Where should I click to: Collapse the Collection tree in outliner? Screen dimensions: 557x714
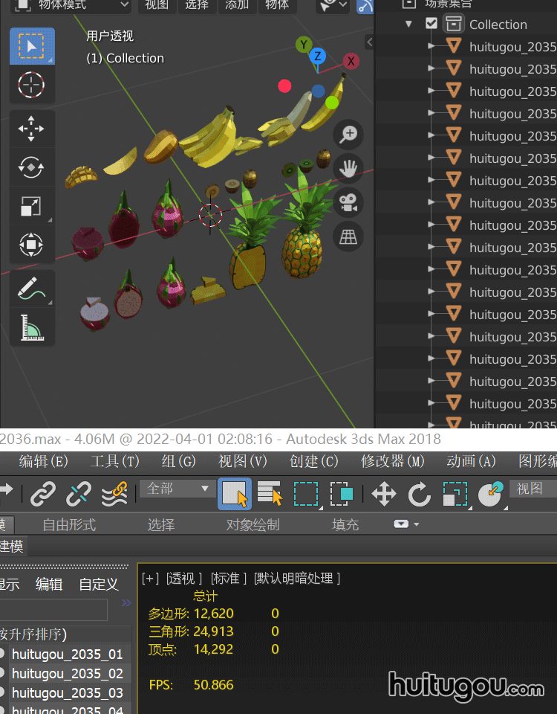coord(408,24)
